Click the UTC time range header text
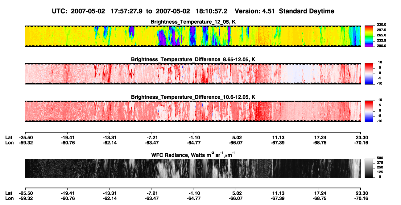The width and height of the screenshot is (401, 205). pyautogui.click(x=193, y=11)
